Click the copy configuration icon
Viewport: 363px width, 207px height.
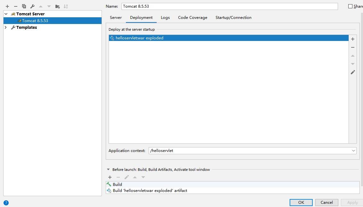click(x=24, y=6)
